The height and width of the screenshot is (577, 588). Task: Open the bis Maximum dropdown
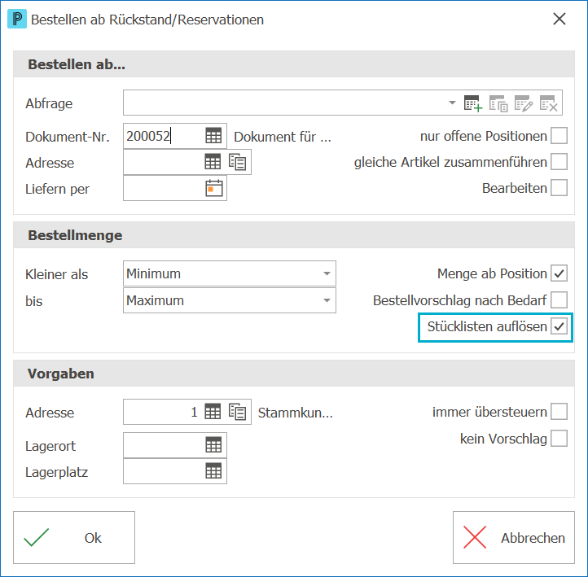pyautogui.click(x=327, y=300)
